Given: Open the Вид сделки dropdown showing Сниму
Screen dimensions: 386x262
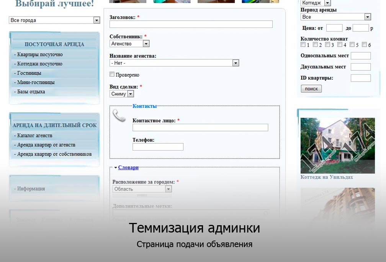Looking at the screenshot, I should coord(122,94).
